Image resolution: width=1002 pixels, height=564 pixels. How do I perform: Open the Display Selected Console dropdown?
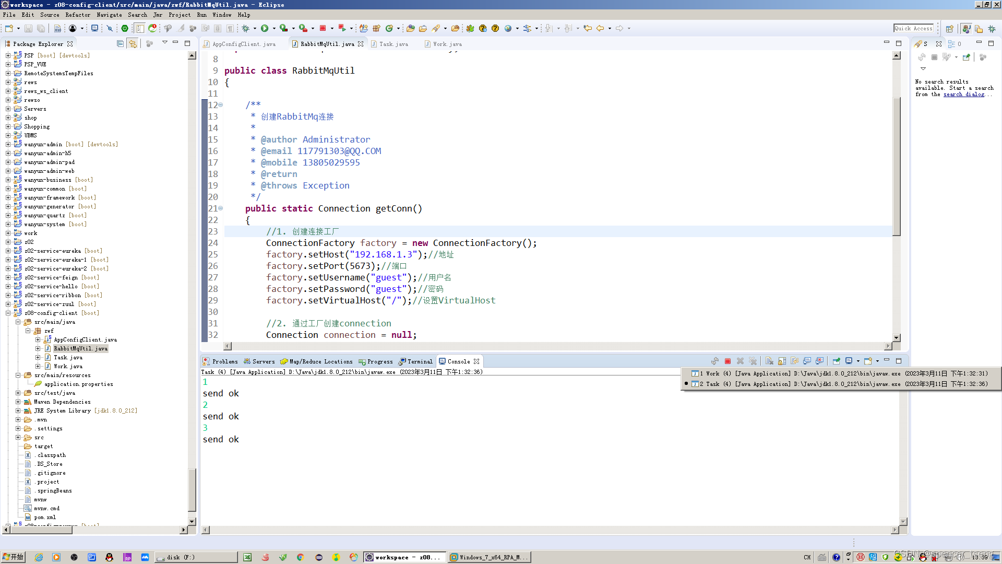(x=858, y=361)
